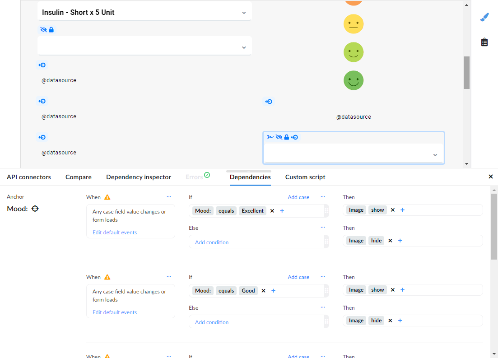Click Edit default events in first When
The image size is (498, 358).
click(x=115, y=232)
